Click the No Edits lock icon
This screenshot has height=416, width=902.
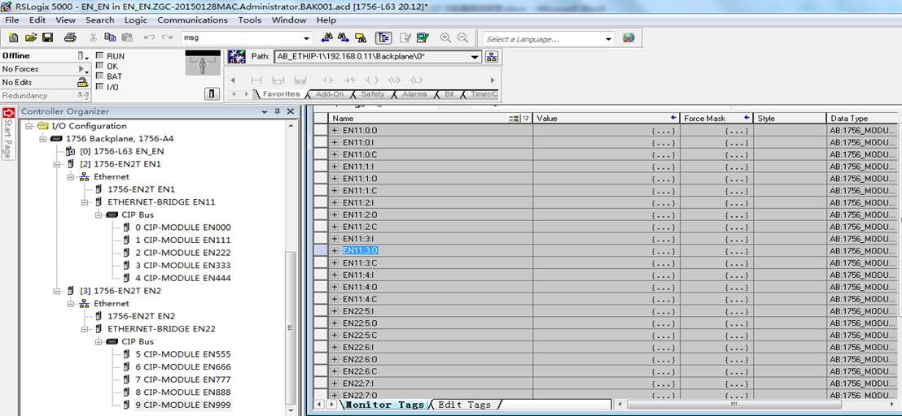pyautogui.click(x=83, y=82)
